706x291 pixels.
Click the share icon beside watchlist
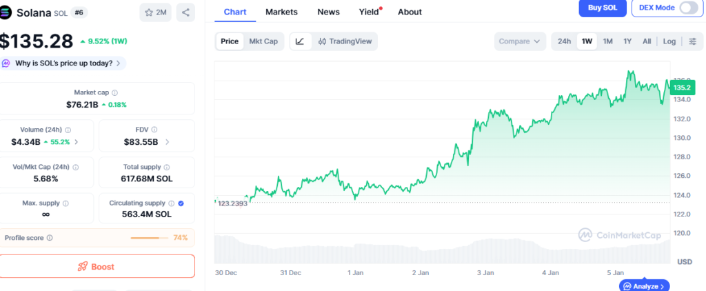pyautogui.click(x=185, y=12)
